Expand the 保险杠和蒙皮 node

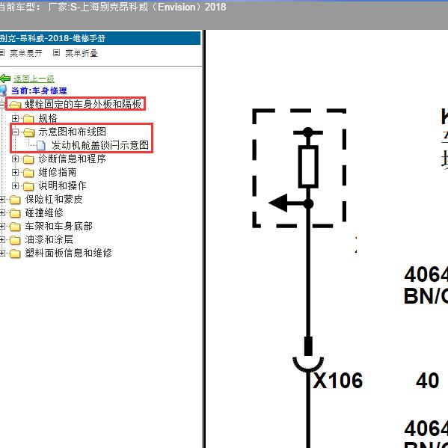pyautogui.click(x=2, y=200)
